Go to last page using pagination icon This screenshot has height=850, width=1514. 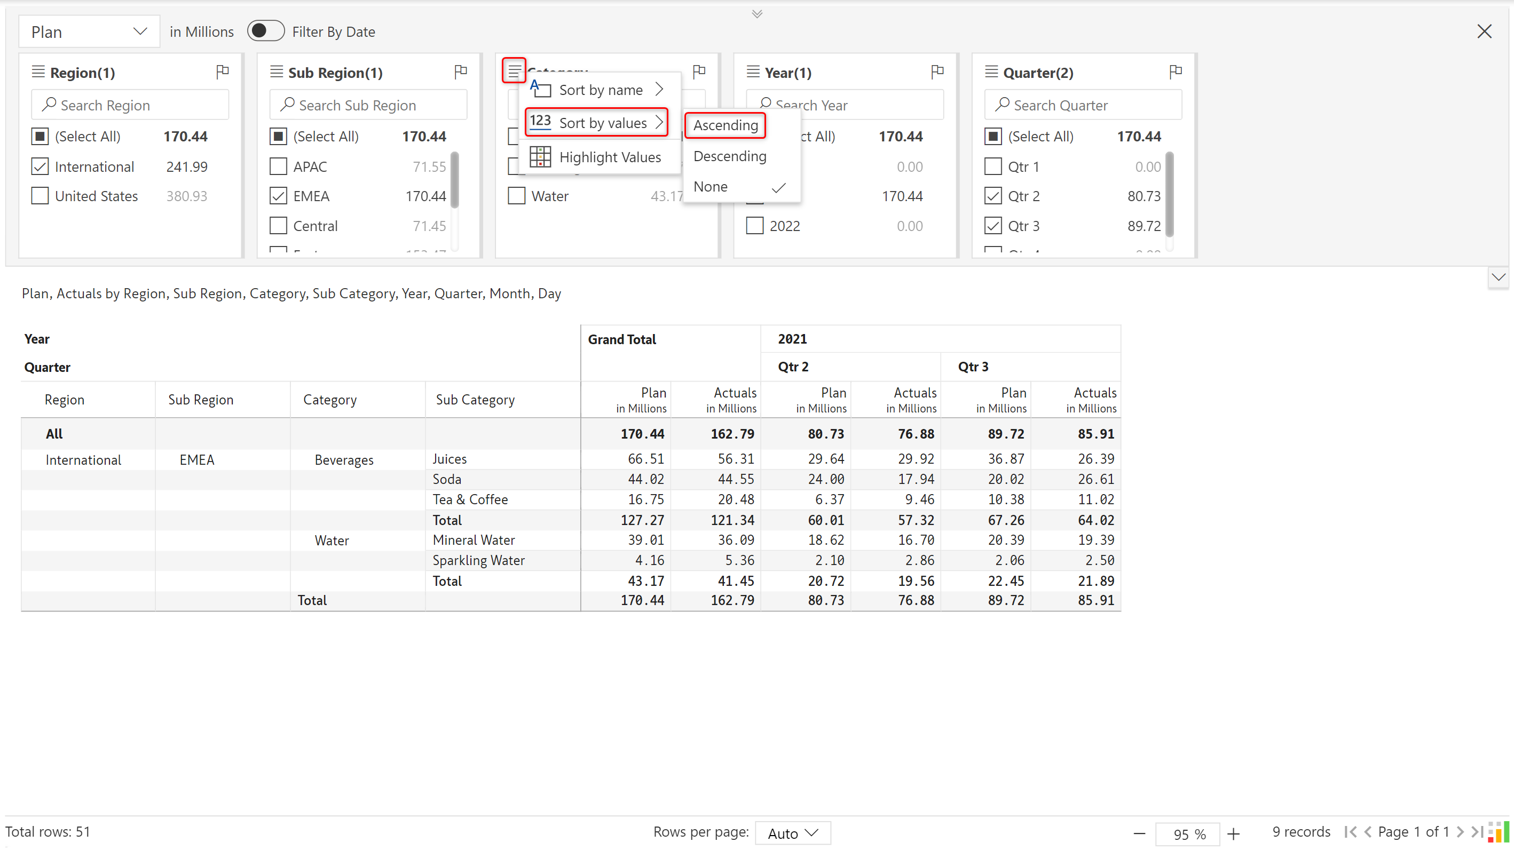coord(1477,832)
